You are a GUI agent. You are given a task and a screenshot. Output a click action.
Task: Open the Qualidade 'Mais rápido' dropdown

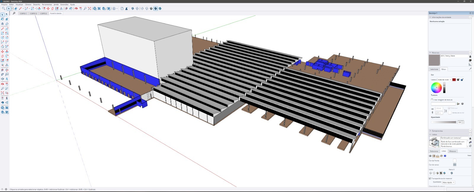[x=449, y=183]
